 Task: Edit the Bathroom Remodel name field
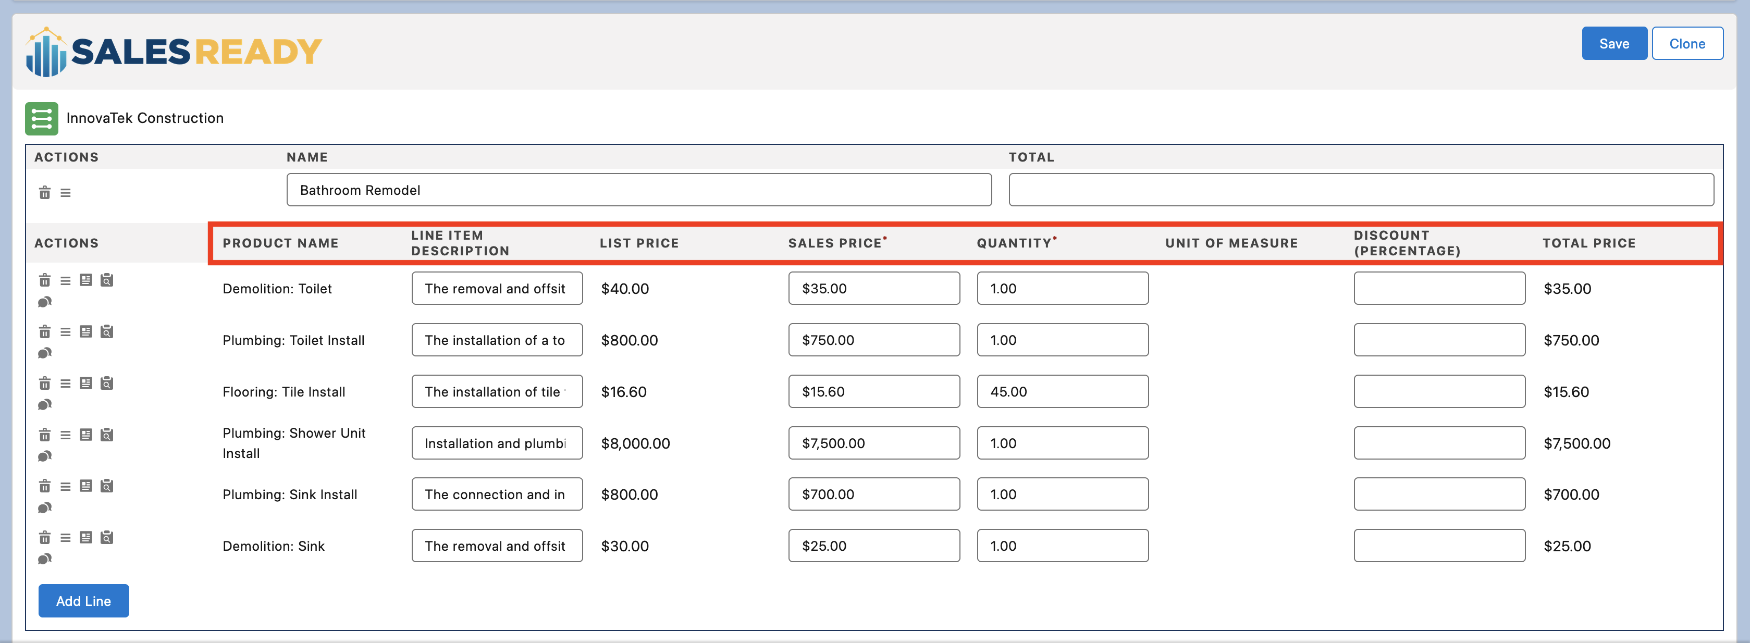coord(638,190)
